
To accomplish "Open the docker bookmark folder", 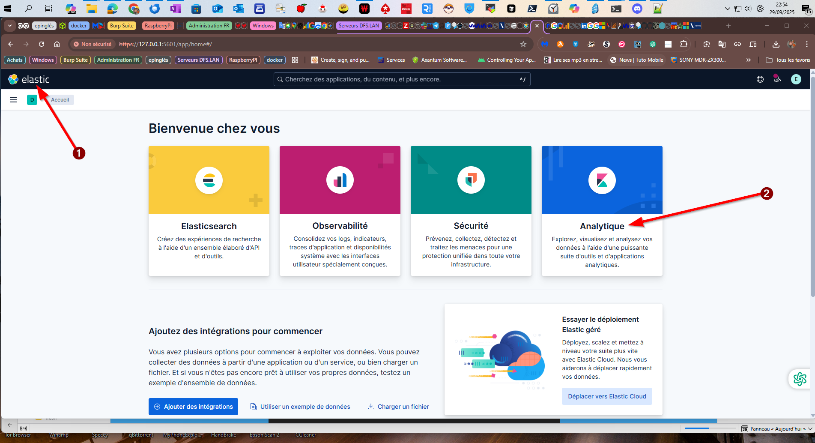I will (x=275, y=60).
